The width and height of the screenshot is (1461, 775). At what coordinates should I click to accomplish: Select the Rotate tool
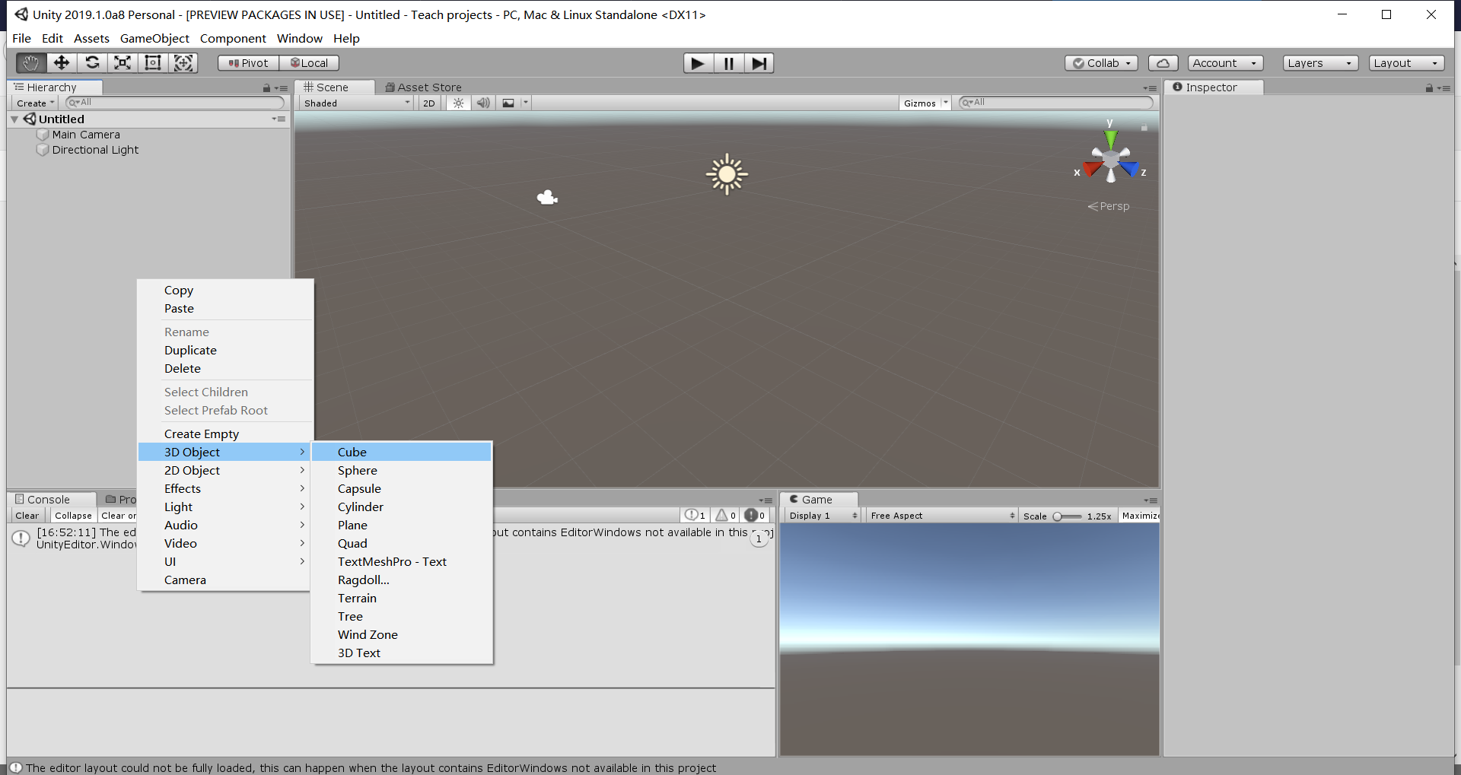coord(92,63)
